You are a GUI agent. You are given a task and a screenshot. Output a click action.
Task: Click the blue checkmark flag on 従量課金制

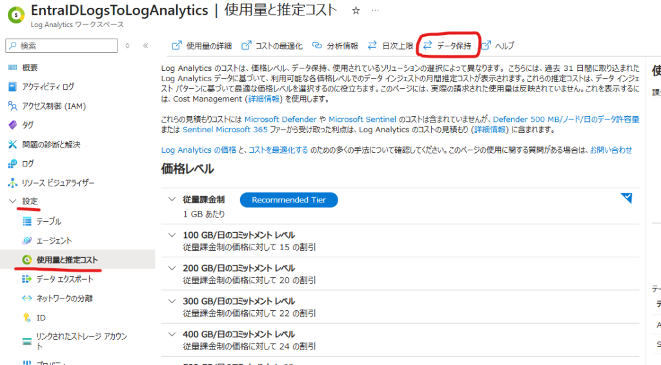point(626,198)
